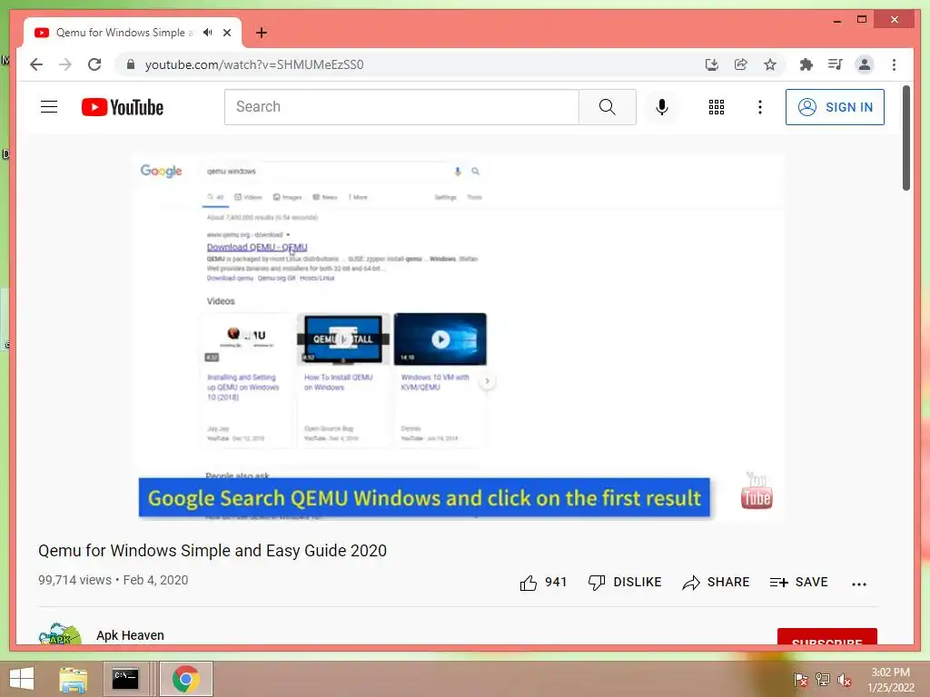
Task: Click the SIGN IN button
Action: pos(835,107)
